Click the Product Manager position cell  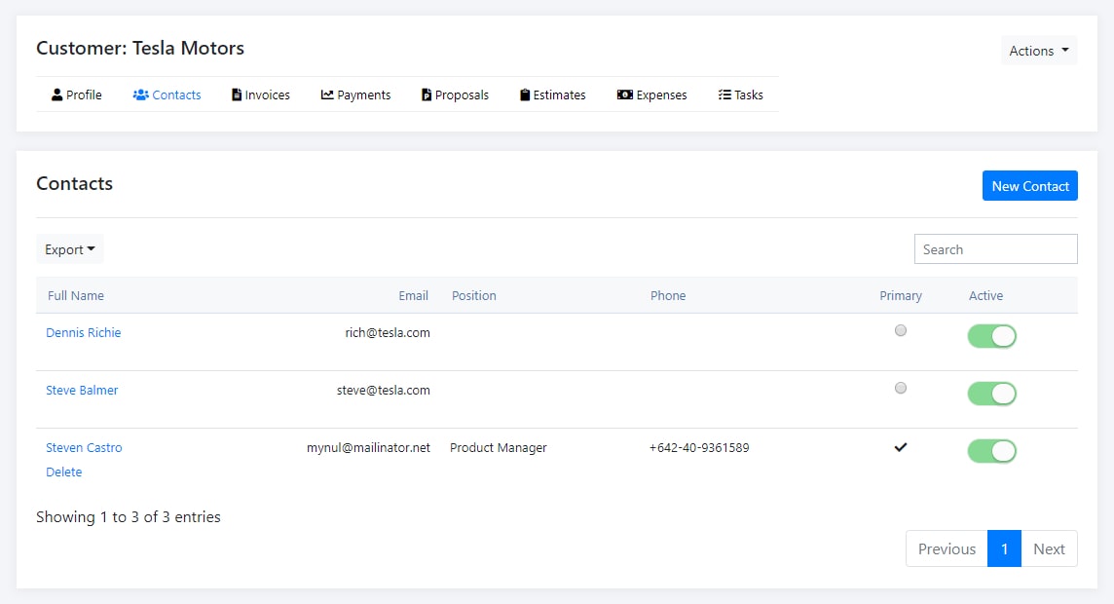coord(498,448)
